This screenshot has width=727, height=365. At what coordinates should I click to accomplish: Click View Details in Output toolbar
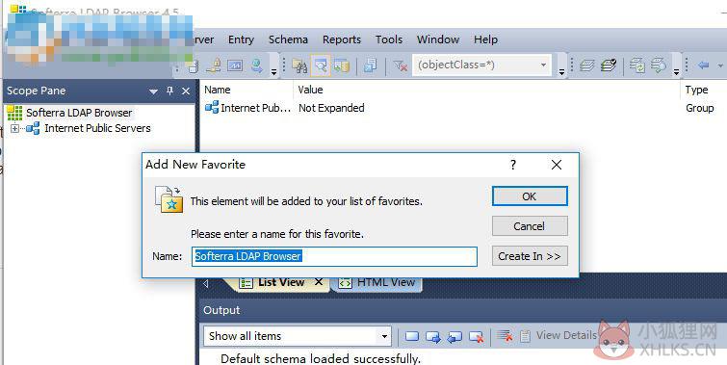(558, 335)
